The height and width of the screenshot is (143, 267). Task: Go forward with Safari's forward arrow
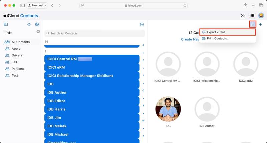[59, 5]
